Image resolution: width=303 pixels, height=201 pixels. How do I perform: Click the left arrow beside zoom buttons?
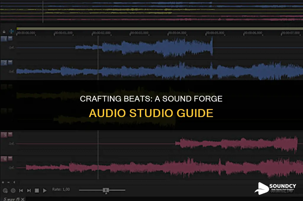(x=14, y=182)
